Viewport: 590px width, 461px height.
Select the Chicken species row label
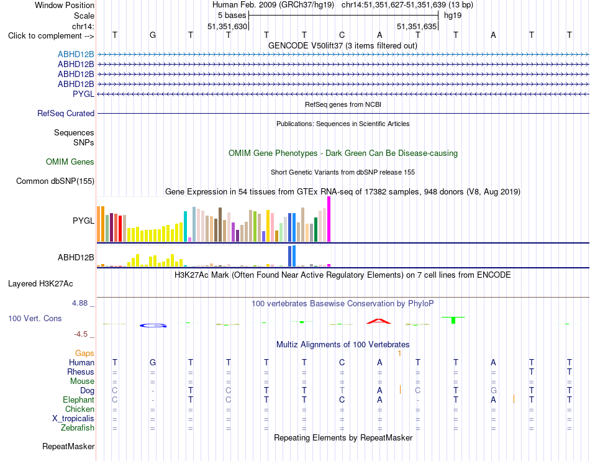pos(79,409)
